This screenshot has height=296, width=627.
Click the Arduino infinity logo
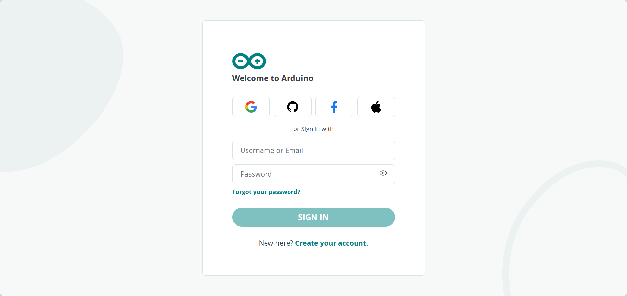[x=249, y=61]
